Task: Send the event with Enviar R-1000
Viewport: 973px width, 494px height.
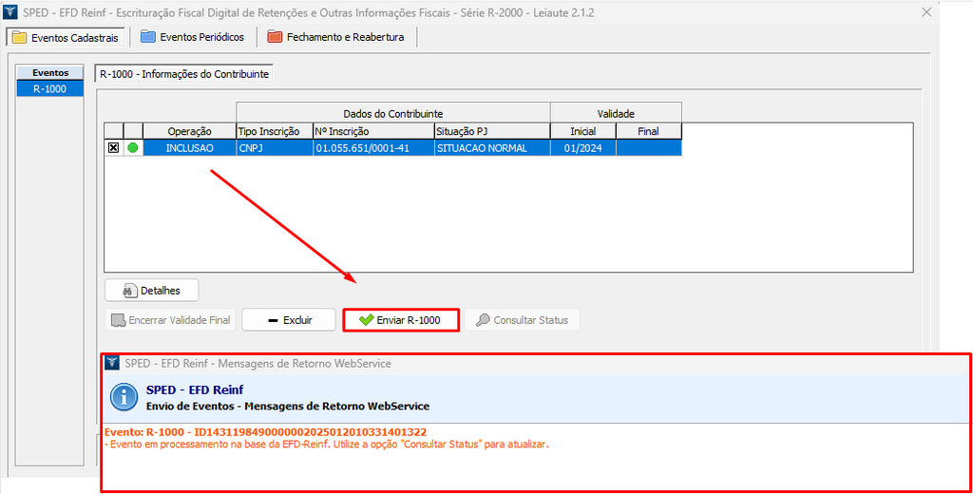Action: click(400, 320)
